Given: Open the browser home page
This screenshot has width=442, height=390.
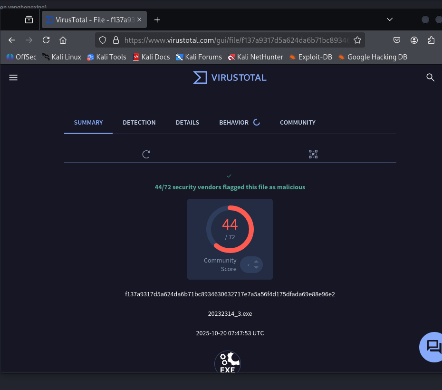Looking at the screenshot, I should pos(63,40).
